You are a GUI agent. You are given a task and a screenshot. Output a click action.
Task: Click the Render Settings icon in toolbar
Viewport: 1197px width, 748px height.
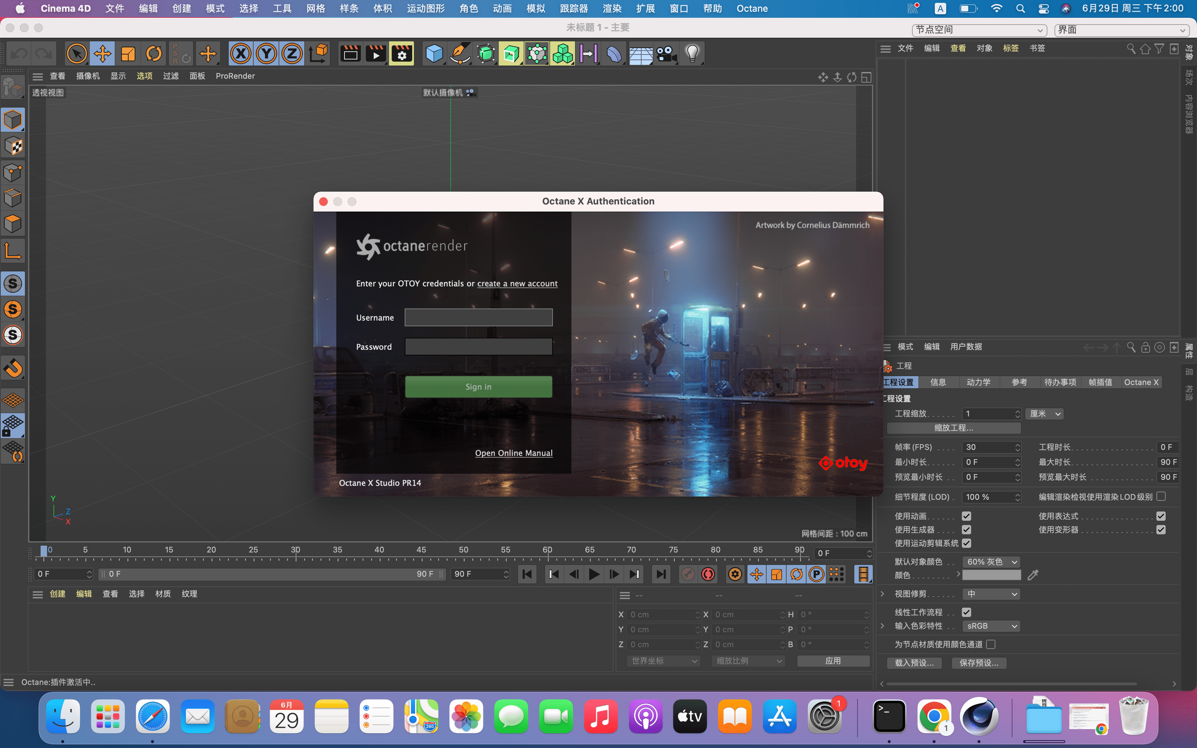point(401,53)
